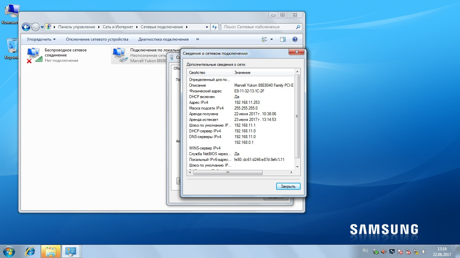Click Диагностика подключения toolbar command
This screenshot has width=460, height=258.
(163, 39)
